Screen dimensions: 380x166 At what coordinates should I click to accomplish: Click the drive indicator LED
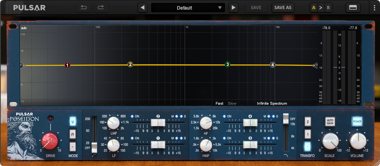pos(51,118)
